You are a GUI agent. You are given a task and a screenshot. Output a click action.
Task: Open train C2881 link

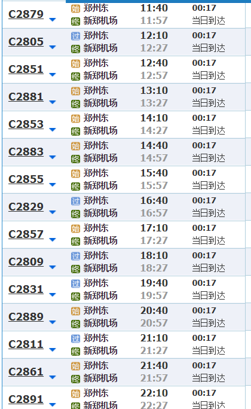coord(26,97)
